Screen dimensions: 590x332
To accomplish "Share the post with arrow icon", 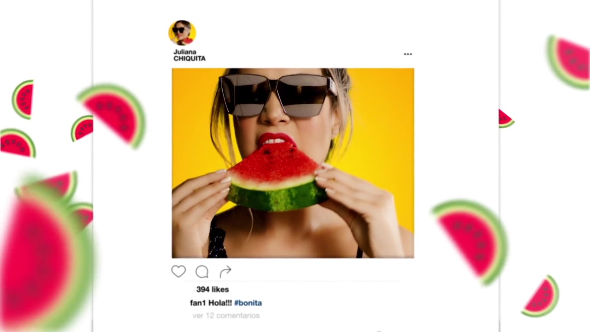I will click(225, 272).
